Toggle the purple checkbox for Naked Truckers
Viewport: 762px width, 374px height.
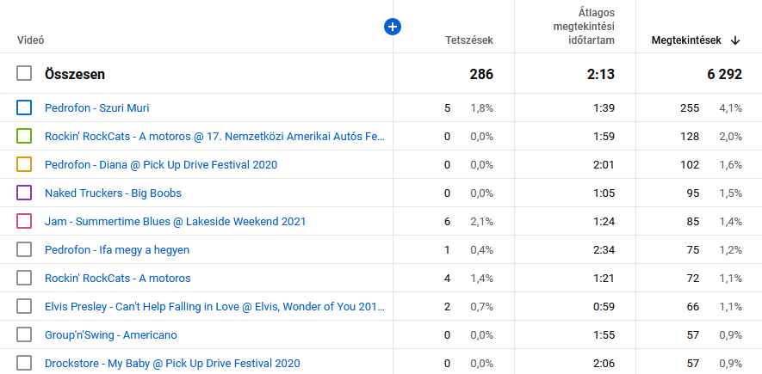pyautogui.click(x=24, y=193)
